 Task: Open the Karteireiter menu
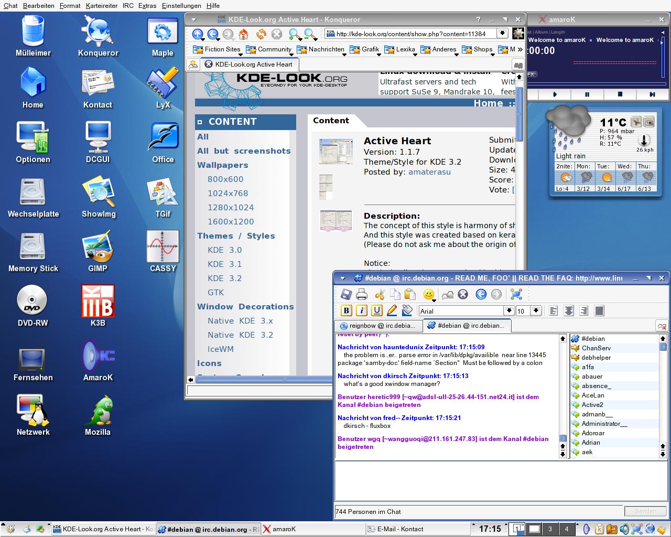(102, 6)
